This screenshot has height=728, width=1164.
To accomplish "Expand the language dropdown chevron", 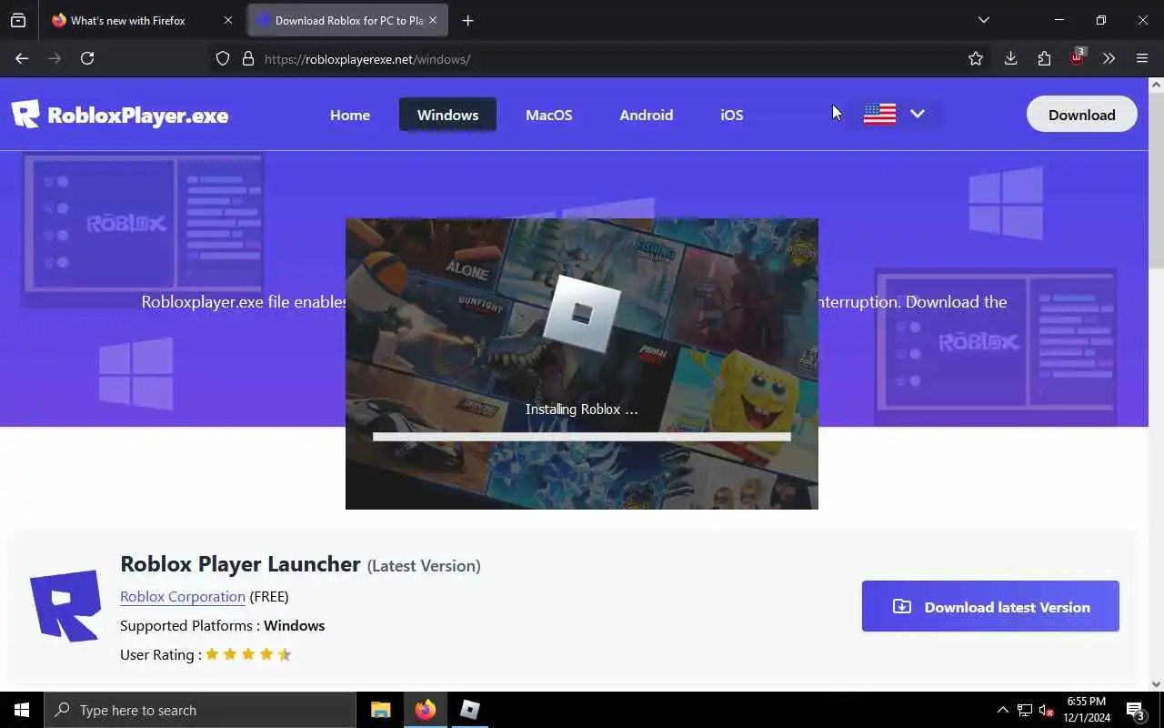I will point(918,114).
